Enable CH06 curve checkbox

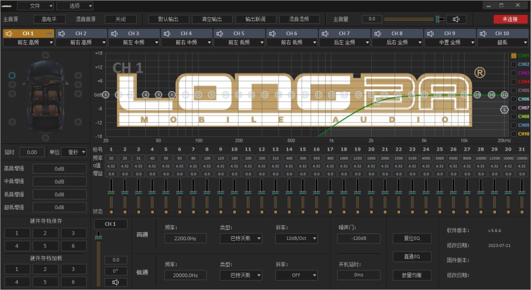coord(514,99)
